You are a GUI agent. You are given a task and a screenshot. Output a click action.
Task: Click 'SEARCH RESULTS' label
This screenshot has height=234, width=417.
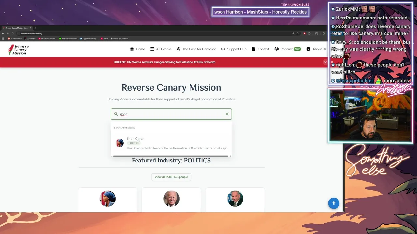[124, 128]
